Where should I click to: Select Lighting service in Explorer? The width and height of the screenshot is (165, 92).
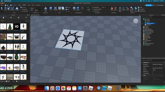tap(147, 28)
